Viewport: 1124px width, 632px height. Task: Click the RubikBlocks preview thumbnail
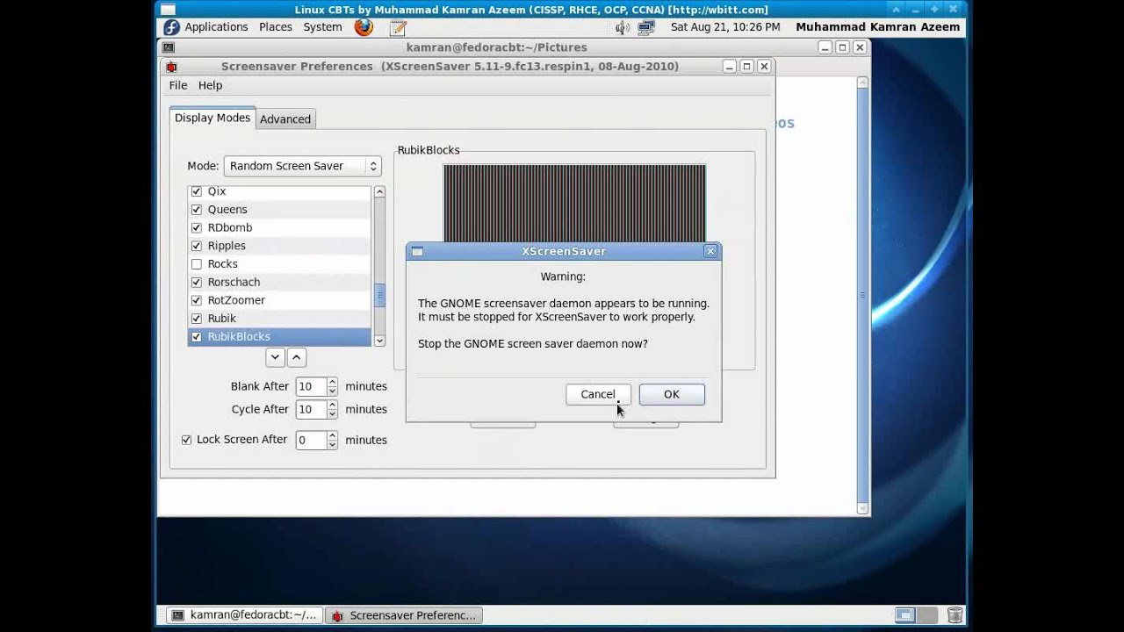(x=574, y=204)
